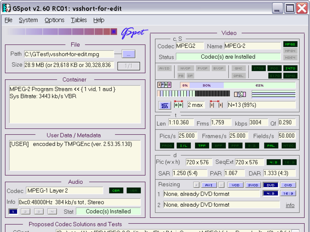Click the minus button beside AVI
The image size is (310, 232).
tap(221, 185)
